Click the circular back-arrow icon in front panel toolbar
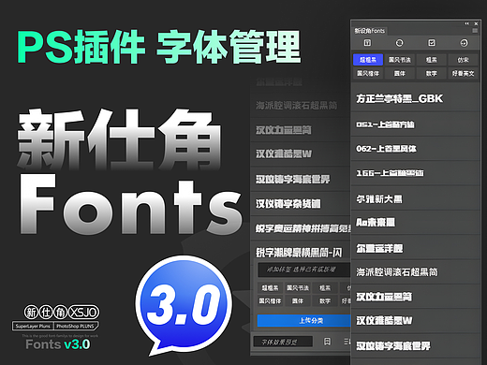Viewport: 487px width, 365px height. (x=464, y=43)
